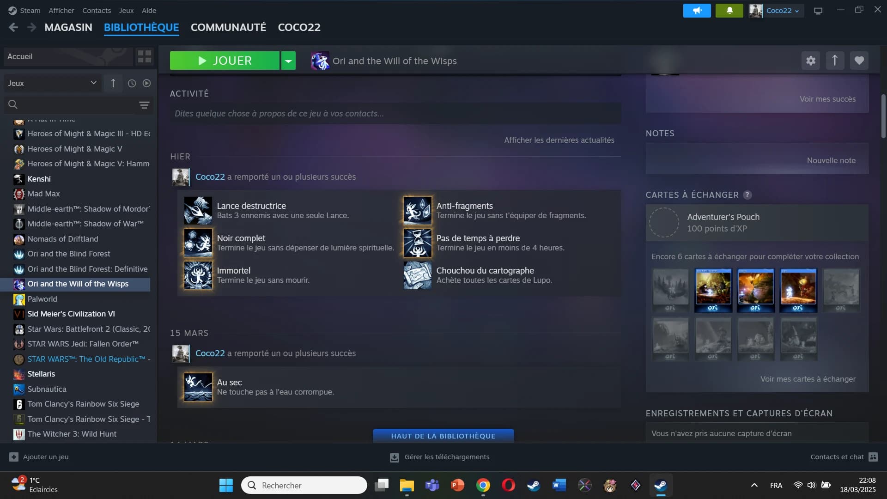Expand play options dropdown next to Jouer
887x499 pixels.
[288, 61]
